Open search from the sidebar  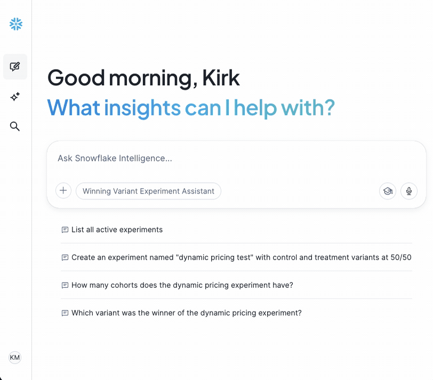tap(15, 126)
